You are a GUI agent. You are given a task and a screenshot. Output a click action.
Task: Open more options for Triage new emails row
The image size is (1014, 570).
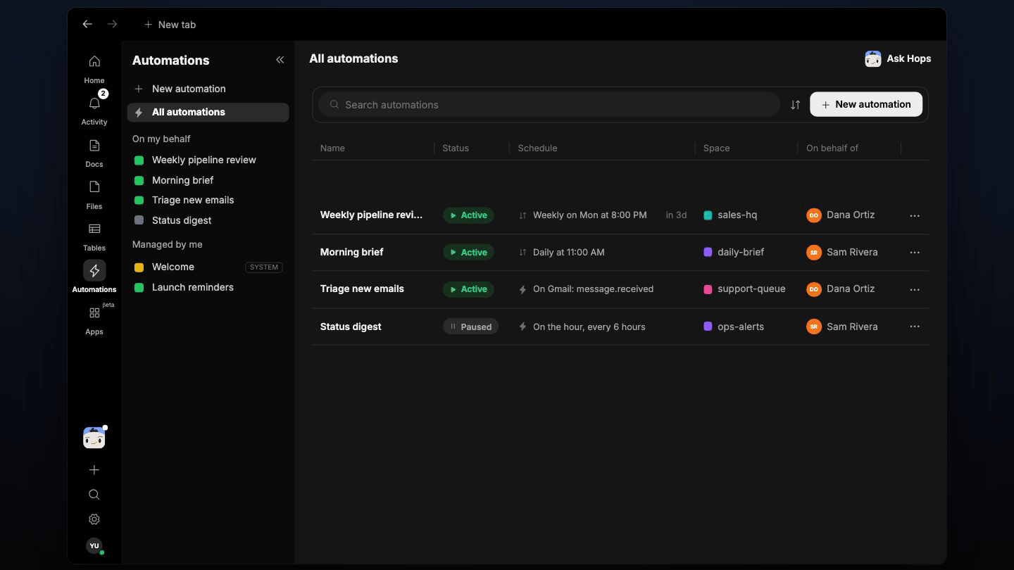[x=915, y=289]
